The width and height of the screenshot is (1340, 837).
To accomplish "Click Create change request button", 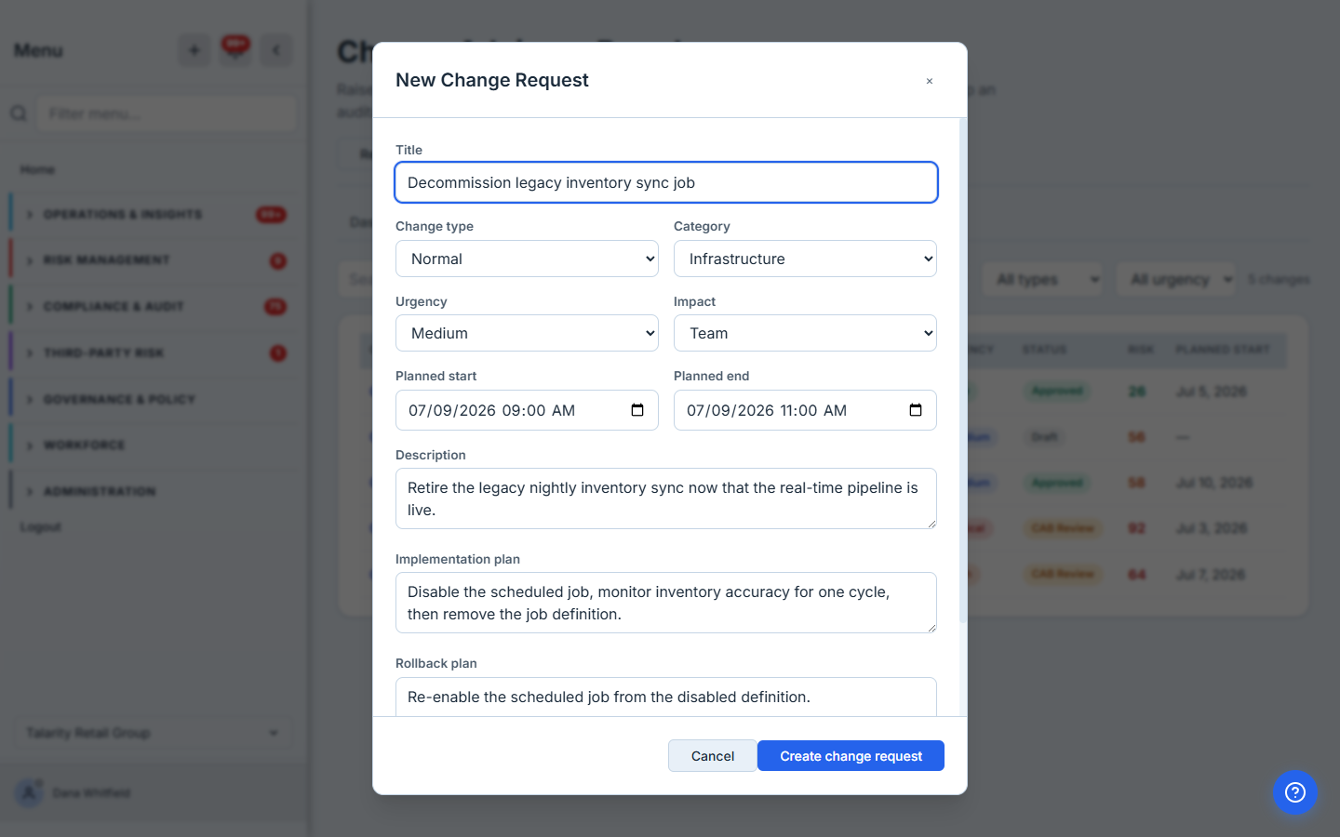I will [x=851, y=756].
